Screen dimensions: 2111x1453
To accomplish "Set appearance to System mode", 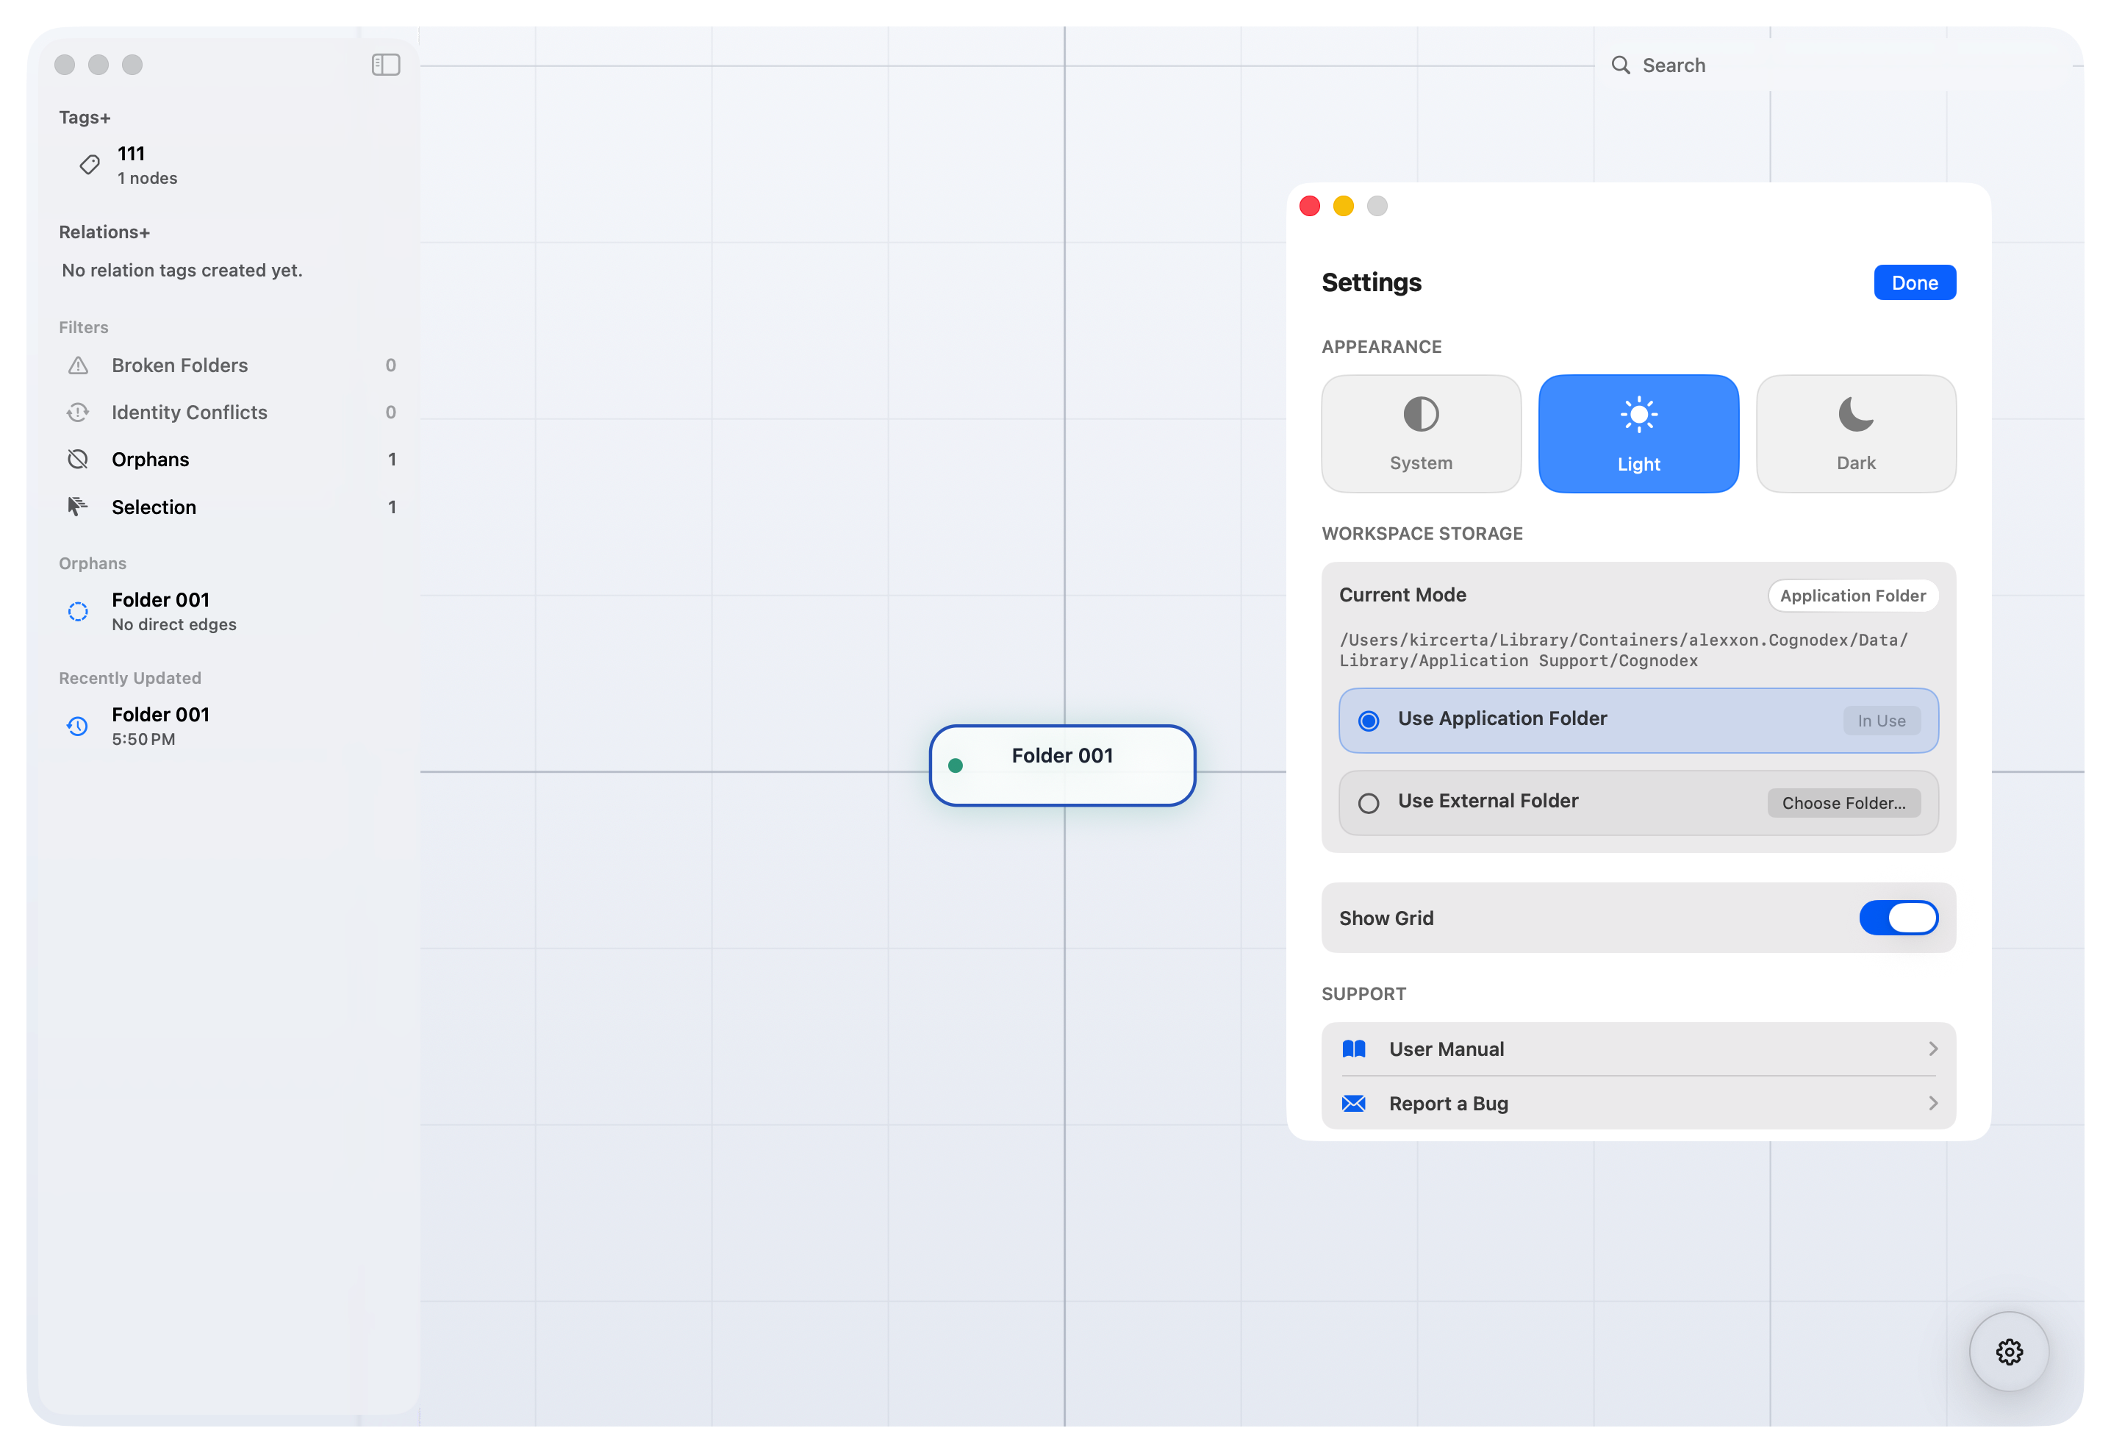I will (1420, 435).
